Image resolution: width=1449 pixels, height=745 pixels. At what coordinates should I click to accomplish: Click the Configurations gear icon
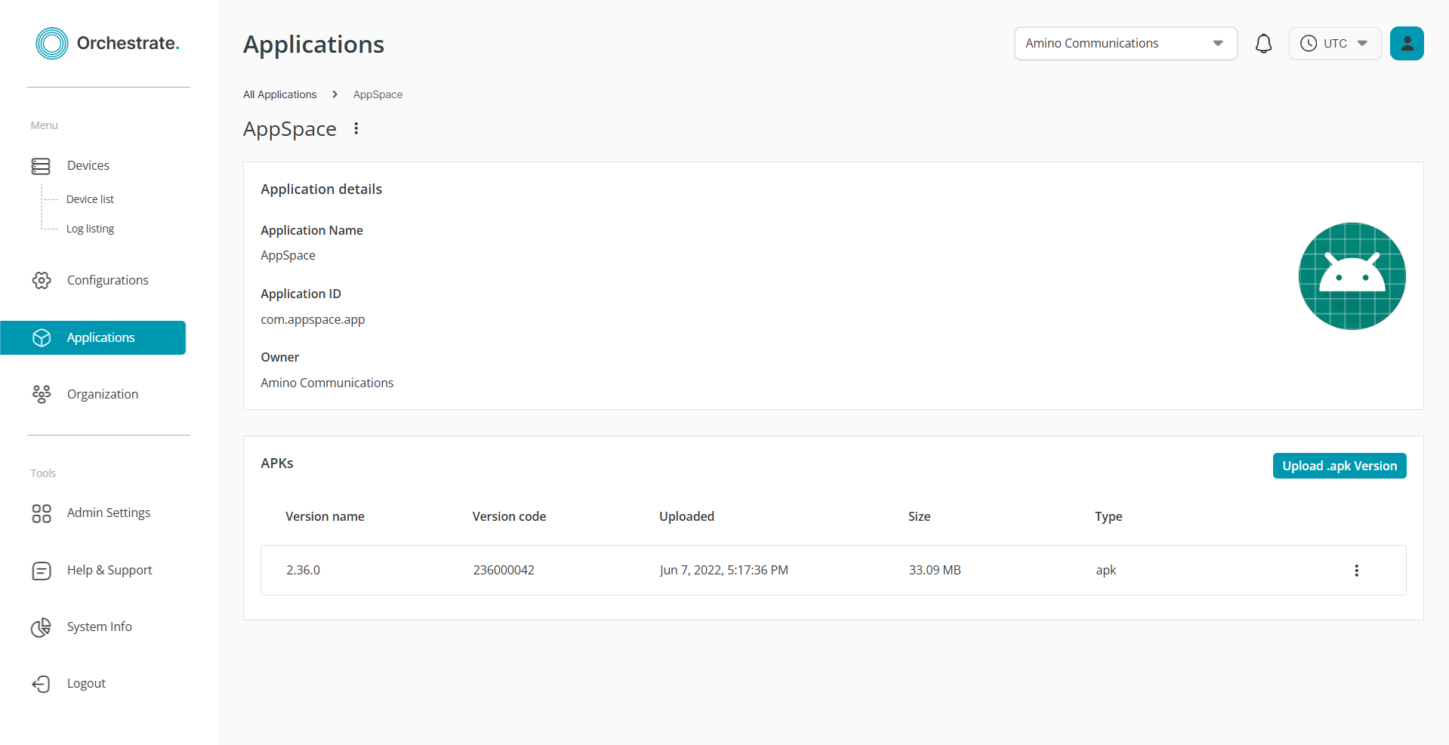42,280
